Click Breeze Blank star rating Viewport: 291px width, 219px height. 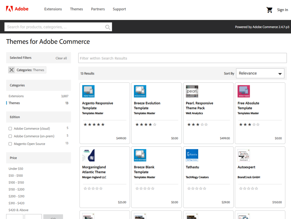[145, 188]
